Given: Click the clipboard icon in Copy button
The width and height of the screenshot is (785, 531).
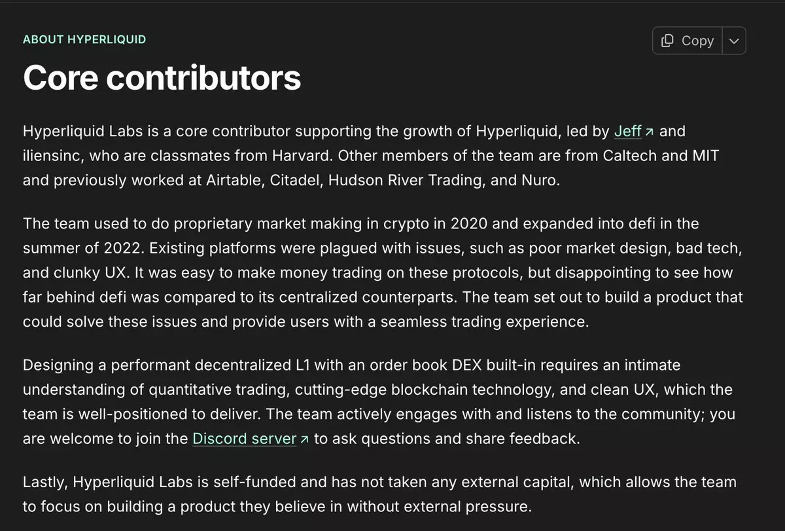Looking at the screenshot, I should click(x=667, y=41).
